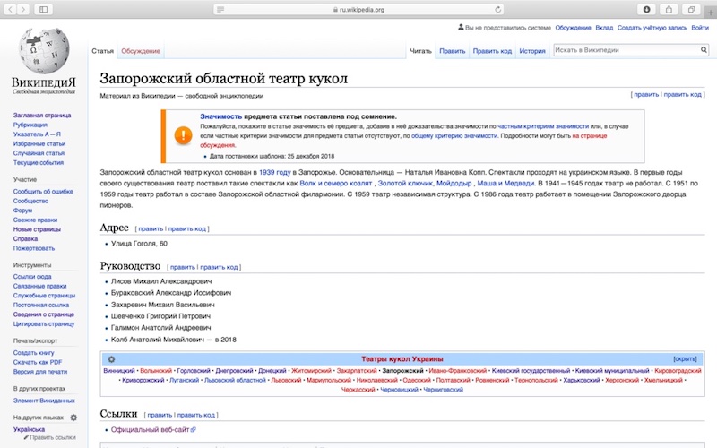Click править next to Адрес heading
Image resolution: width=717 pixels, height=448 pixels.
click(x=151, y=228)
